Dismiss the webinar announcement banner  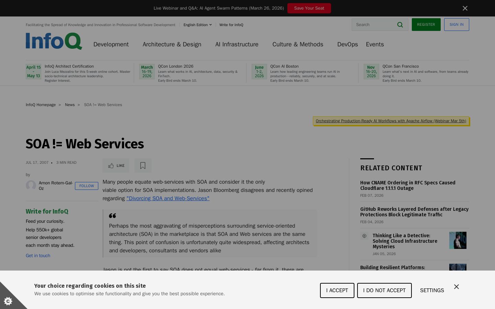(x=465, y=8)
